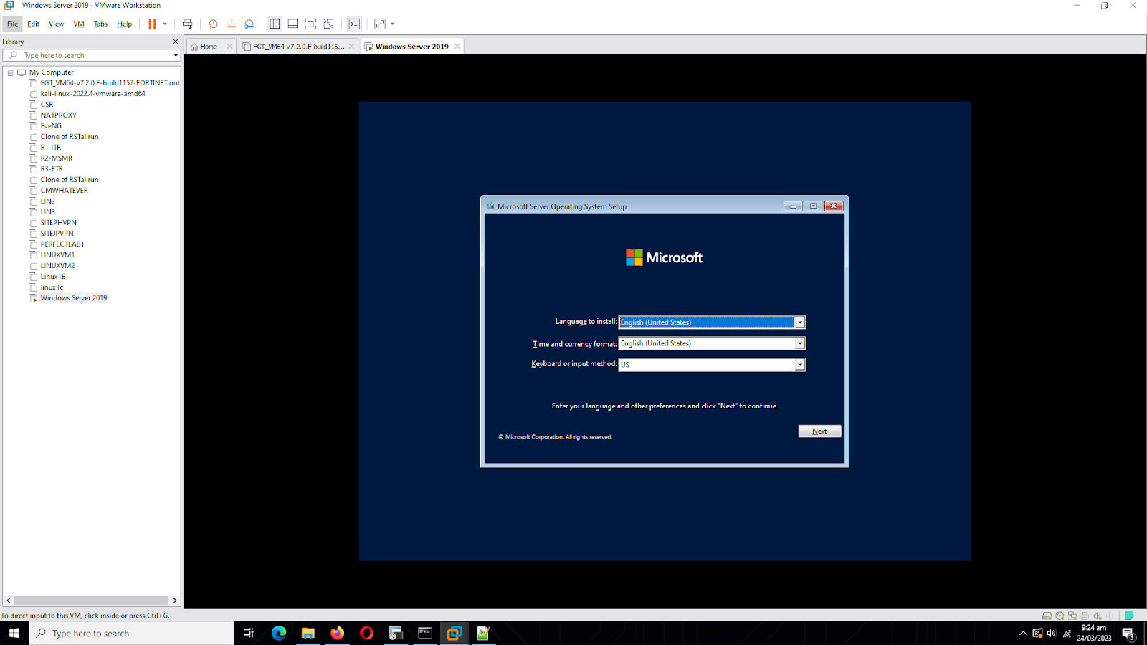This screenshot has height=645, width=1147.
Task: Open the Library search filter dropdown
Action: click(176, 55)
